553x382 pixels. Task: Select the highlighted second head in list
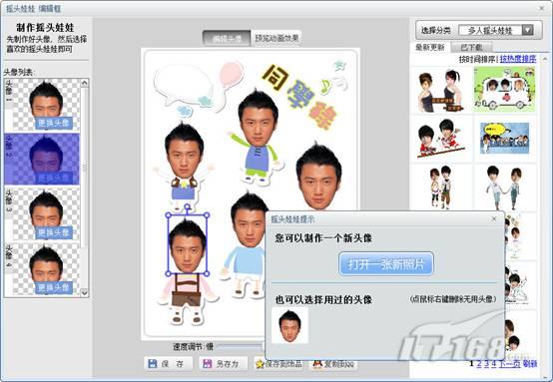coord(42,159)
